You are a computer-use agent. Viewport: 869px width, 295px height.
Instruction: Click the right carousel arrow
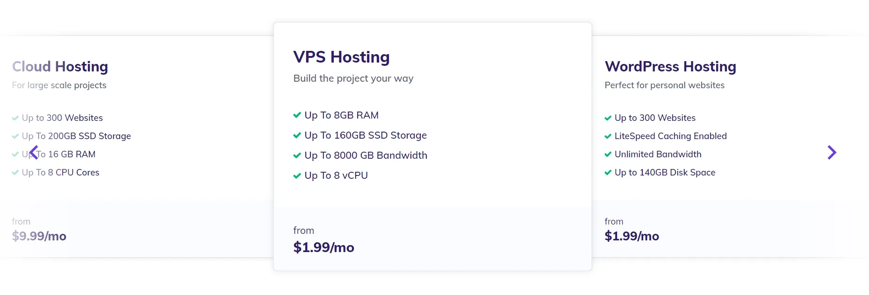(832, 152)
